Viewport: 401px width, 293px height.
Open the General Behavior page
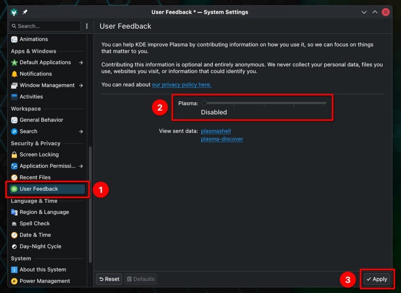click(41, 120)
